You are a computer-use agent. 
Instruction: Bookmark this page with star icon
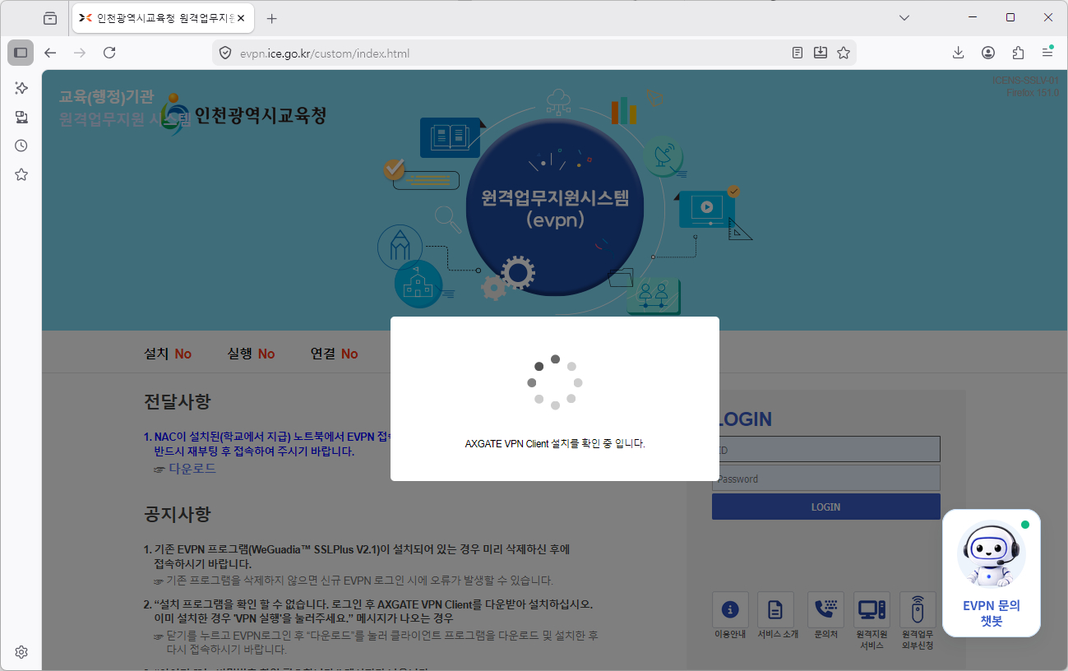point(844,53)
